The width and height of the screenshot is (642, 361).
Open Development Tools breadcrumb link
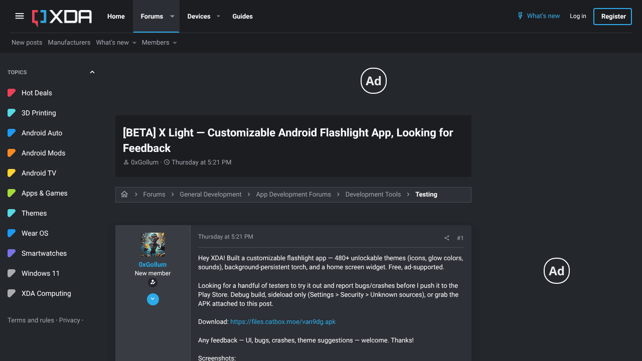coord(373,195)
